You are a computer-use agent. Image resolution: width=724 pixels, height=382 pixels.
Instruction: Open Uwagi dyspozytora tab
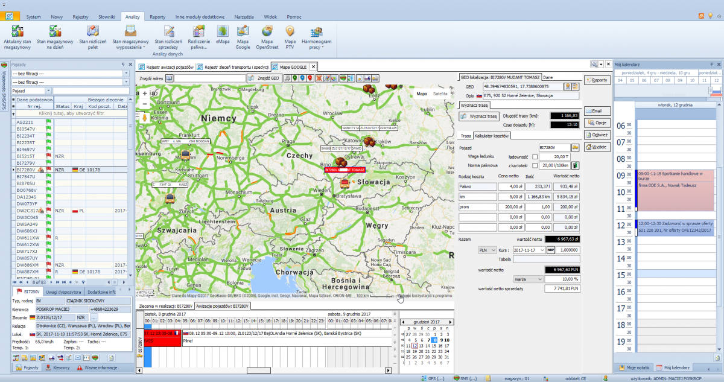pos(62,292)
